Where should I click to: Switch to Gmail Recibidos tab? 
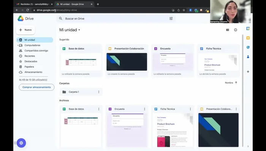[35, 4]
